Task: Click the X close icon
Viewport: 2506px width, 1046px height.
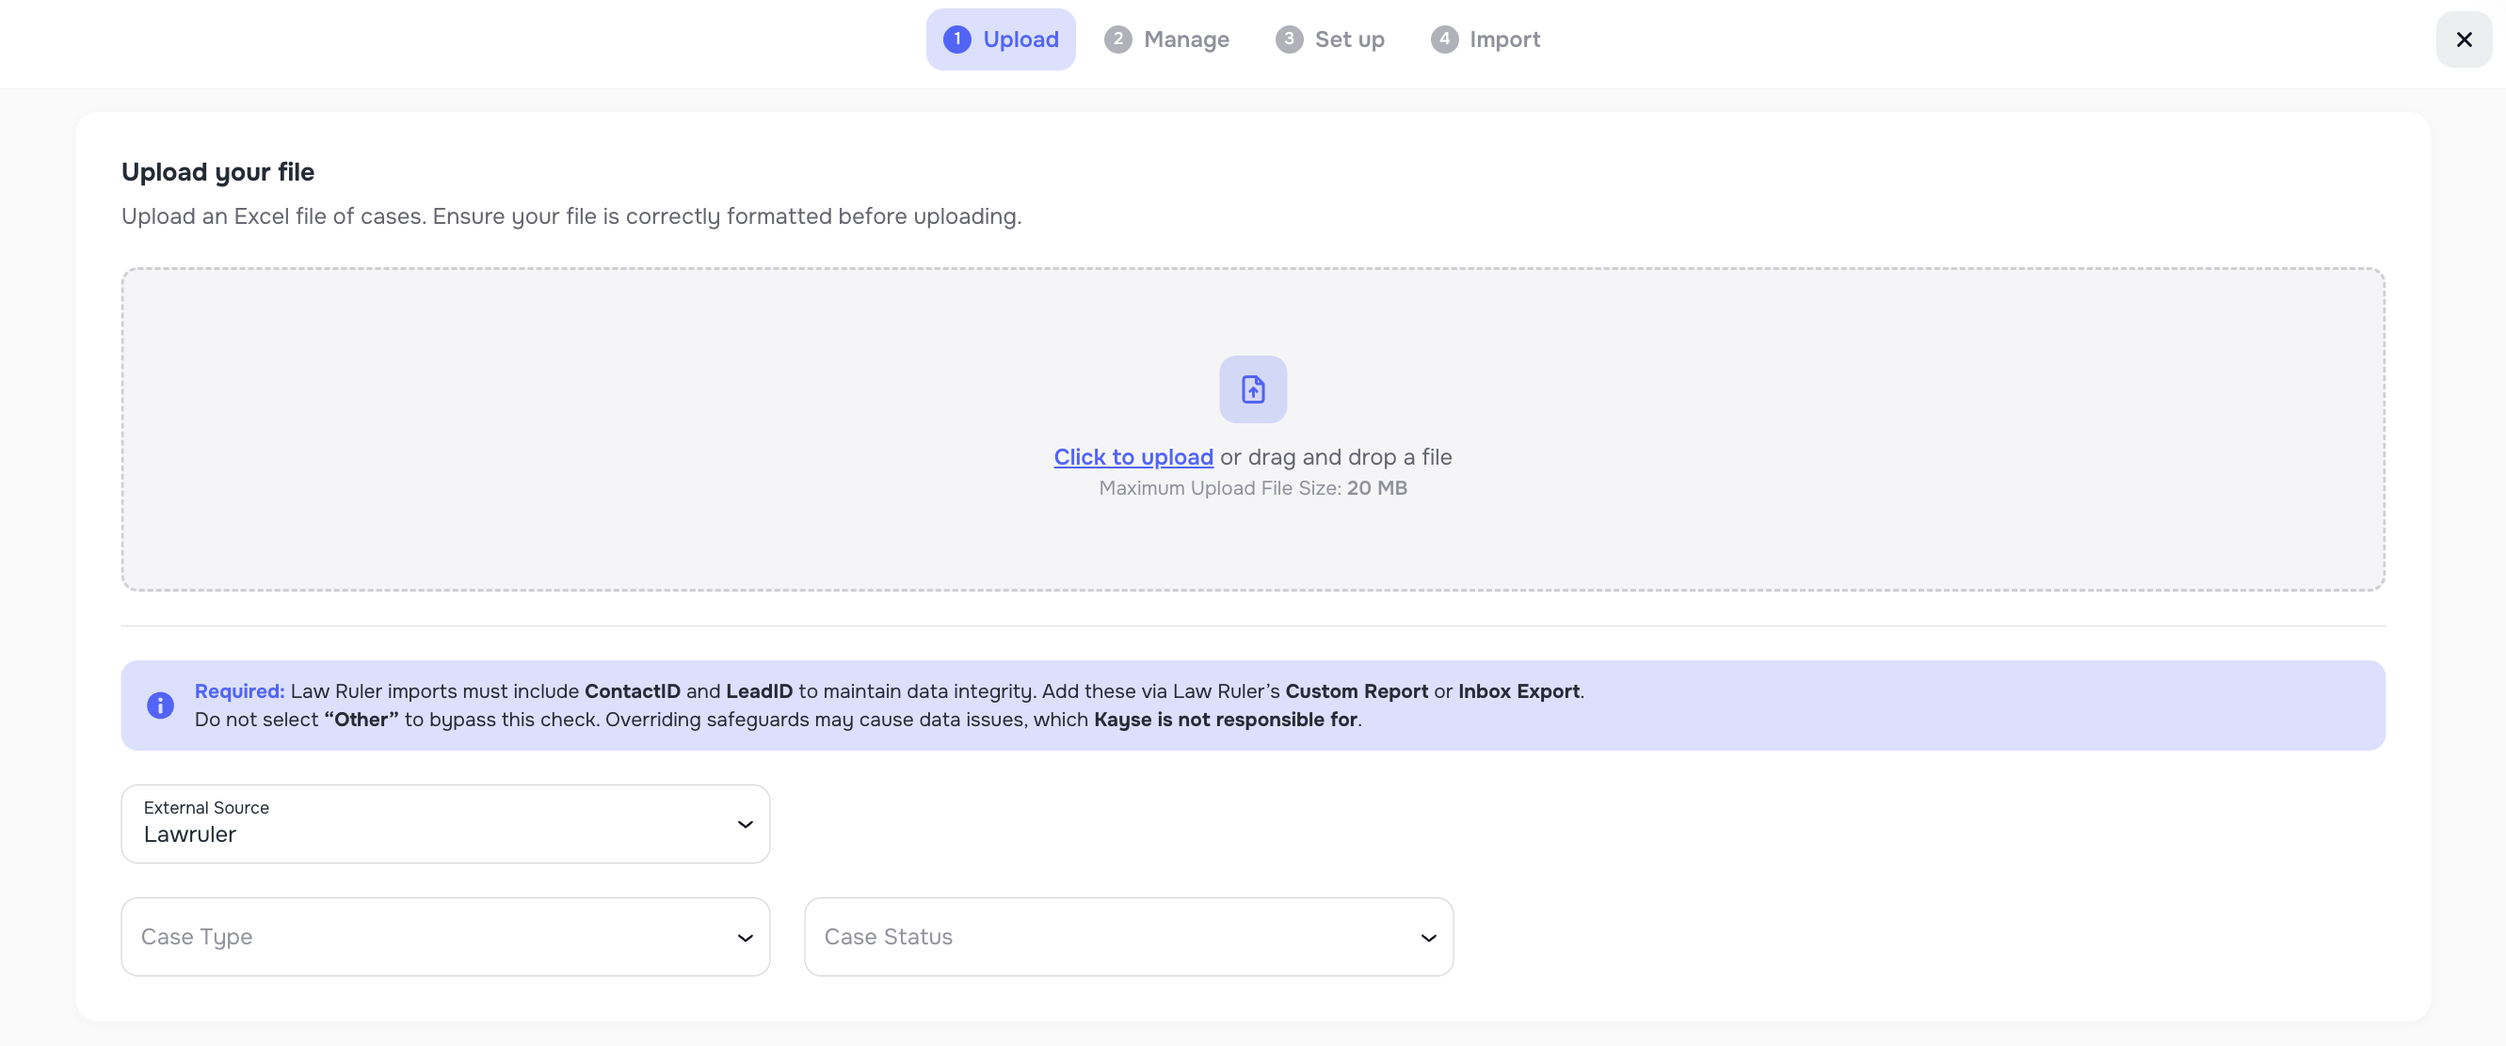Action: [2465, 40]
